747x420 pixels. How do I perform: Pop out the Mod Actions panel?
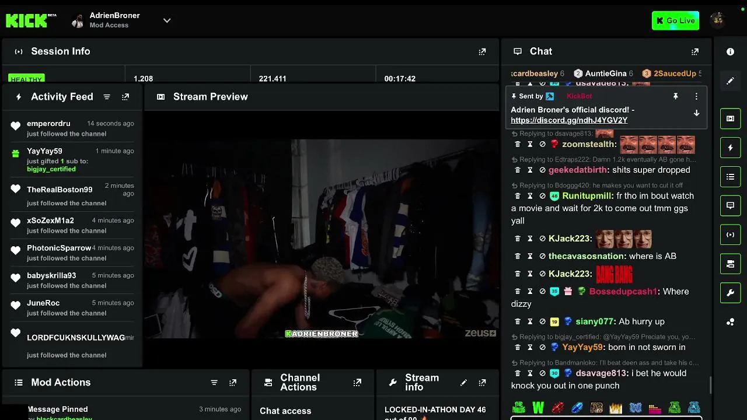point(233,383)
